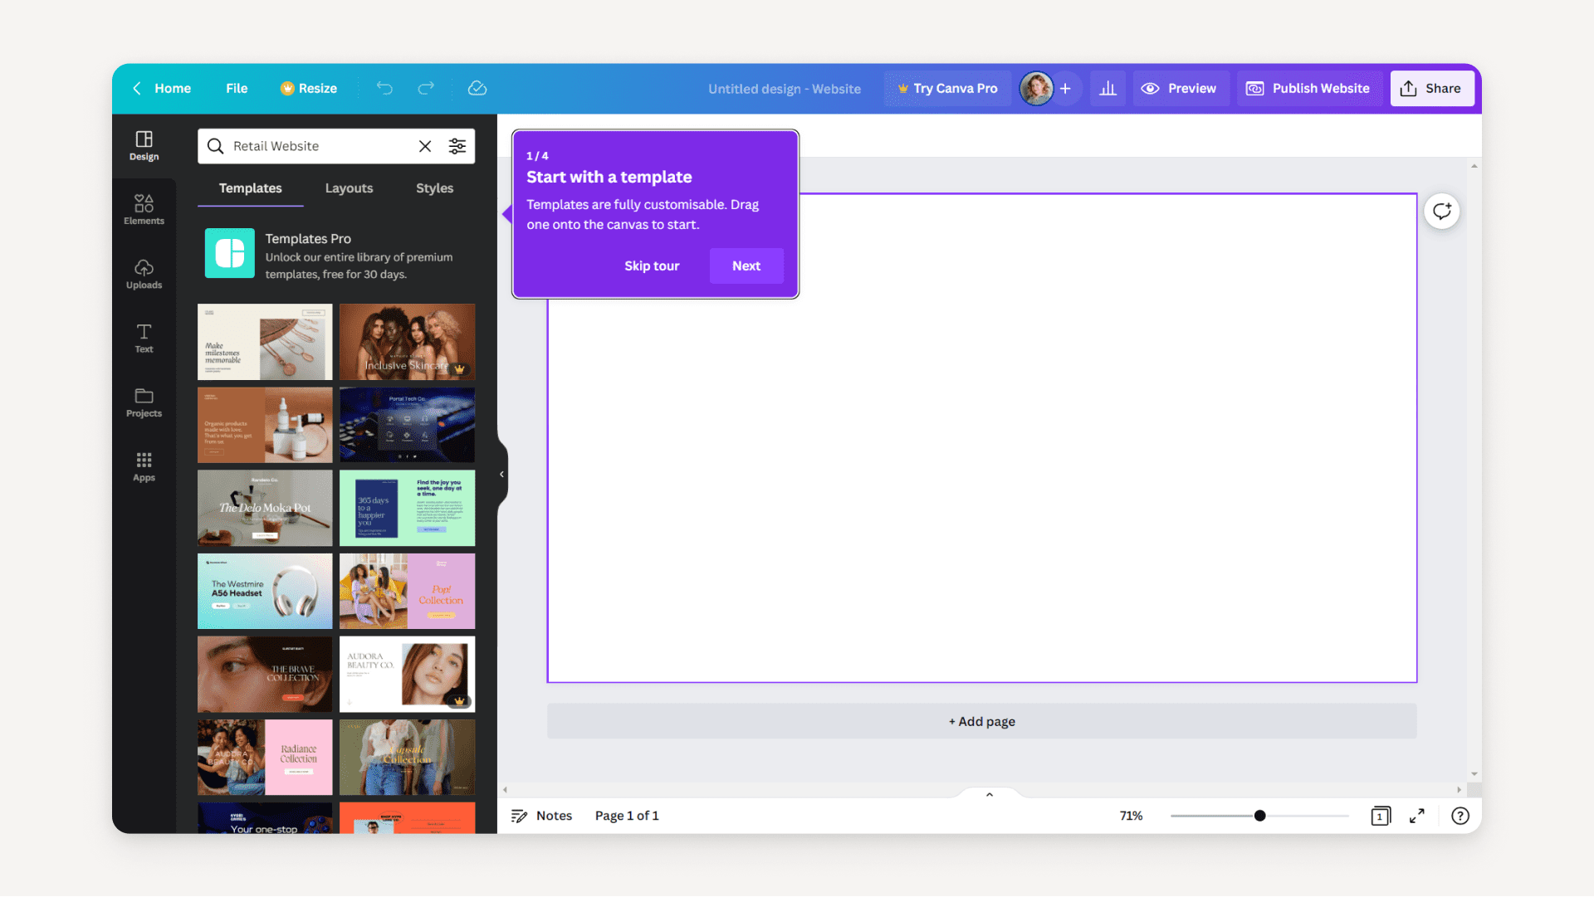Select the Westmire A56 Headset template
1594x897 pixels.
pos(264,591)
